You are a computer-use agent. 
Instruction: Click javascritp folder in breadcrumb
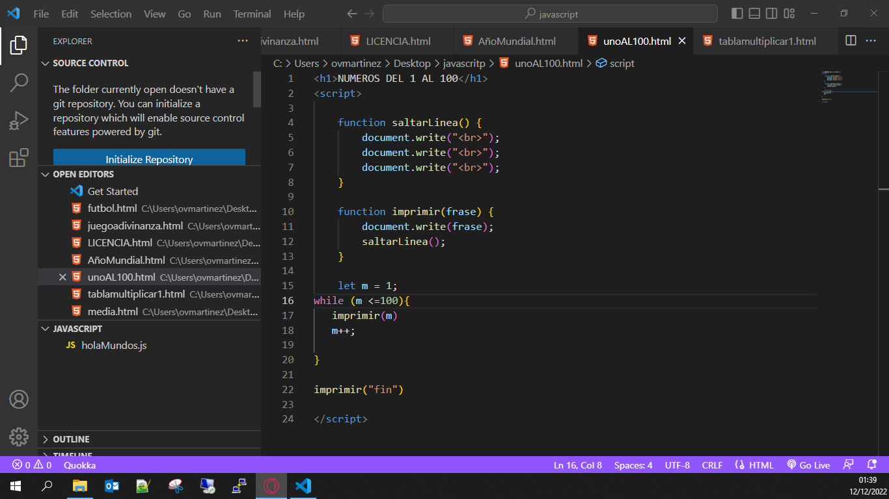(x=464, y=63)
